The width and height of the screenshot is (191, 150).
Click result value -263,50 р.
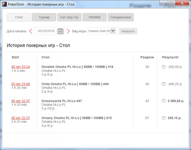click(x=175, y=67)
